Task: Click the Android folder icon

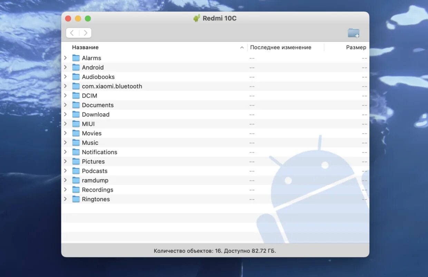Action: pos(76,67)
